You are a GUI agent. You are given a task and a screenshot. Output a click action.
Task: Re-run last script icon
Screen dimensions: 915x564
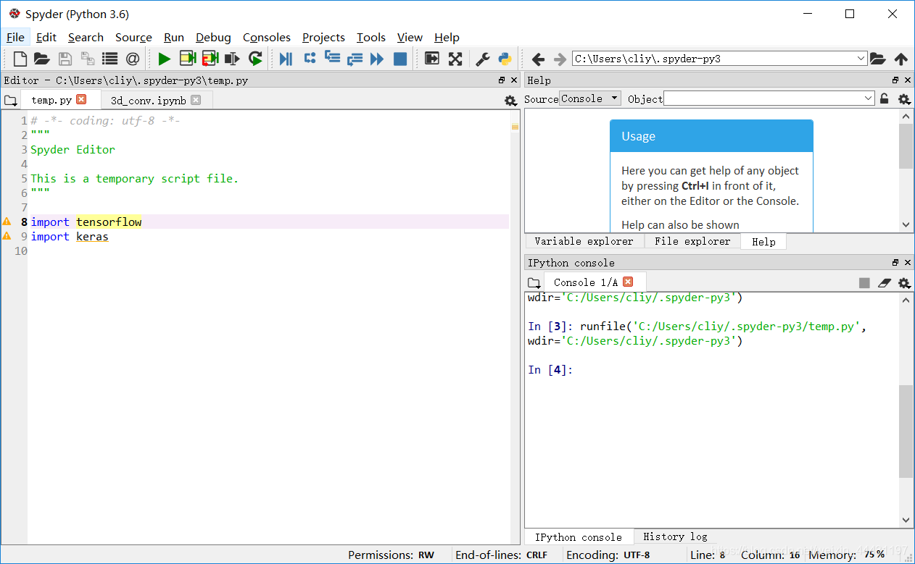pos(255,59)
